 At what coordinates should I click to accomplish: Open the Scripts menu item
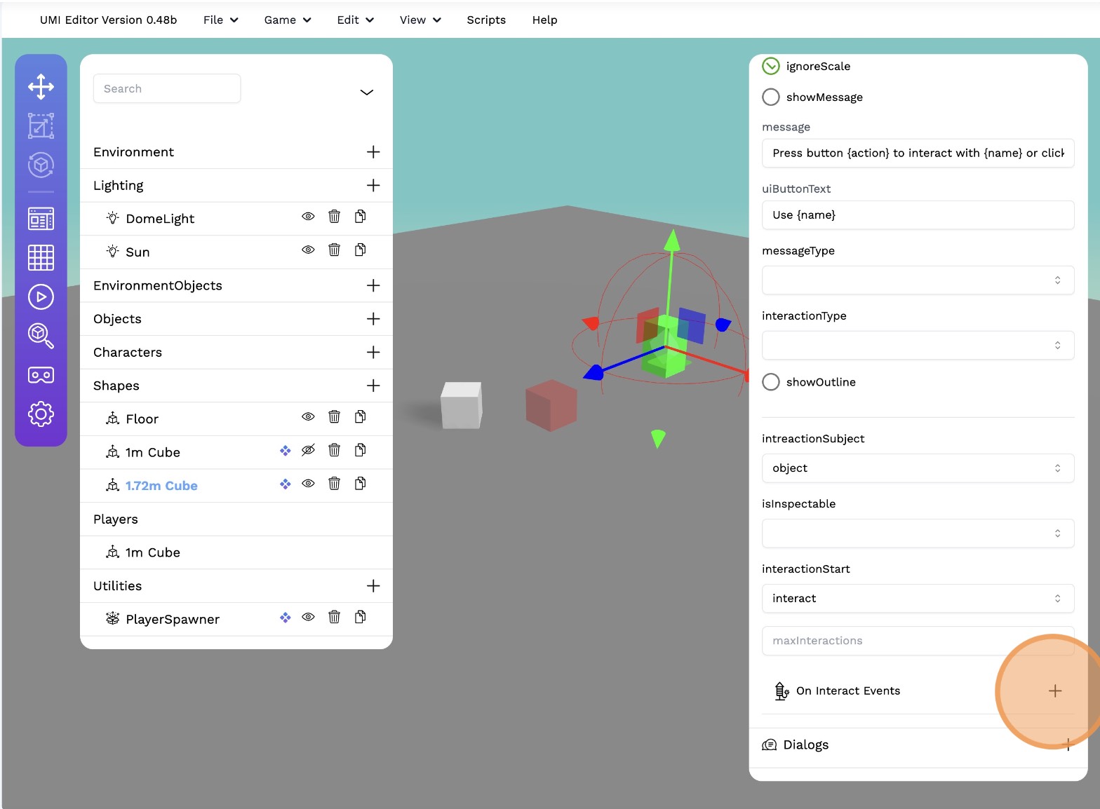(x=486, y=20)
